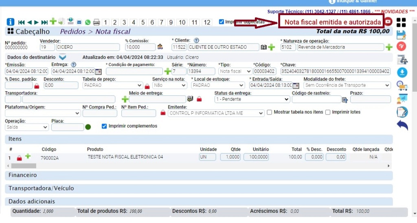The image size is (417, 223).
Task: Click the red lock beside item row 1
Action: (x=19, y=158)
